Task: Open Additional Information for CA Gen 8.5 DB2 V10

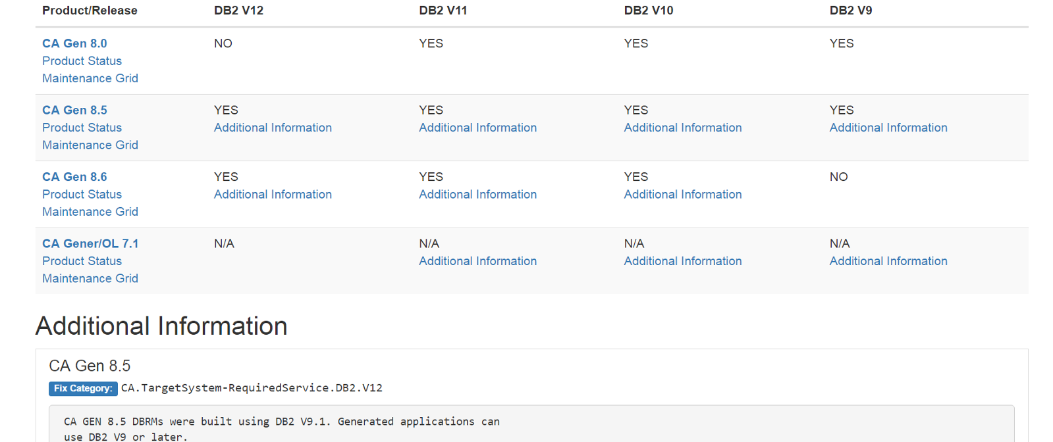Action: 683,128
